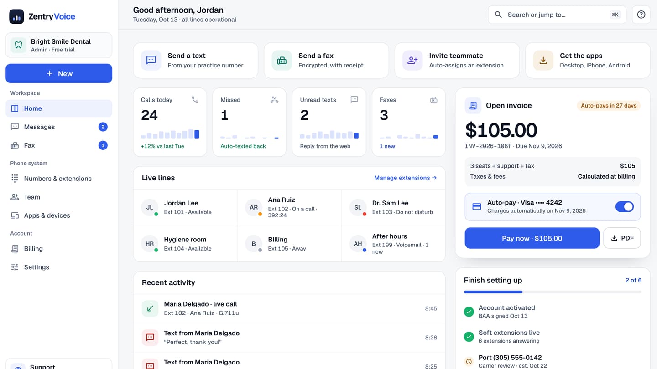Open Numbers & extensions page

59,179
